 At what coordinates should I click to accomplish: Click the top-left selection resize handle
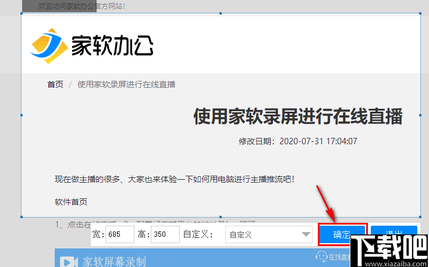tap(22, 13)
